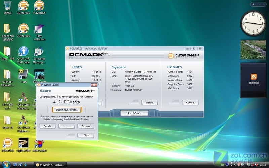
Task: Click the '4121 PCMarks' score text
Action: click(x=67, y=102)
